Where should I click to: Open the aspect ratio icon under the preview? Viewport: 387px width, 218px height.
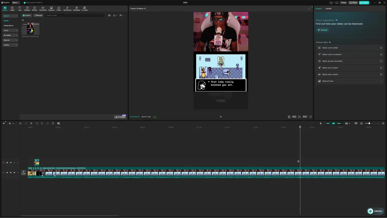point(305,117)
